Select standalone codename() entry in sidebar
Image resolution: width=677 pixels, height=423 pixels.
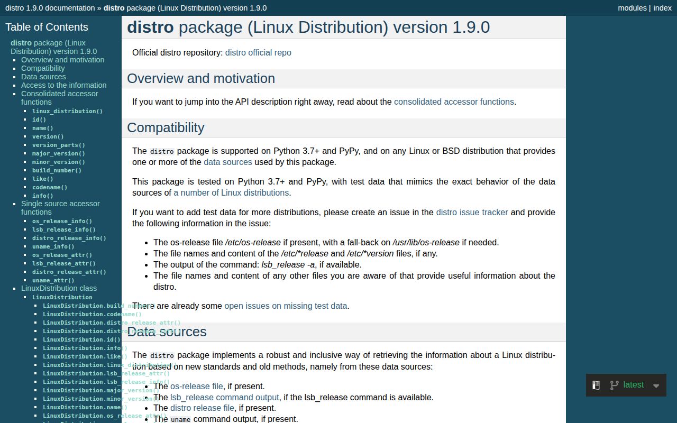point(50,187)
